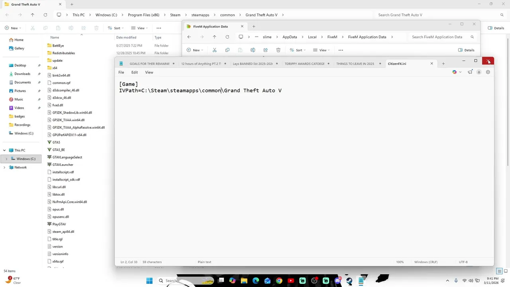The width and height of the screenshot is (510, 287).
Task: Click Copy in the FiveM window toolbar
Action: pos(227,50)
